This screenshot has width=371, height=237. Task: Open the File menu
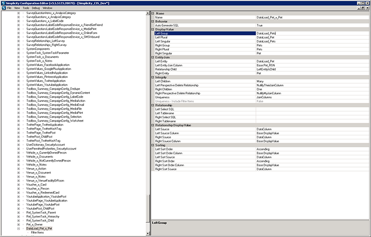[9, 8]
